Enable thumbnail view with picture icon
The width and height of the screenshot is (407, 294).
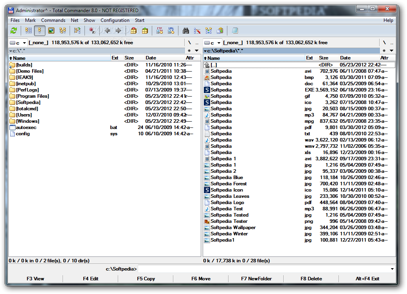point(51,30)
